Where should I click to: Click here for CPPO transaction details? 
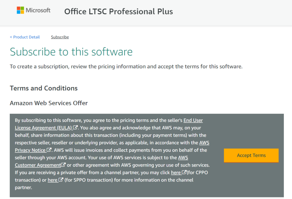176,172
